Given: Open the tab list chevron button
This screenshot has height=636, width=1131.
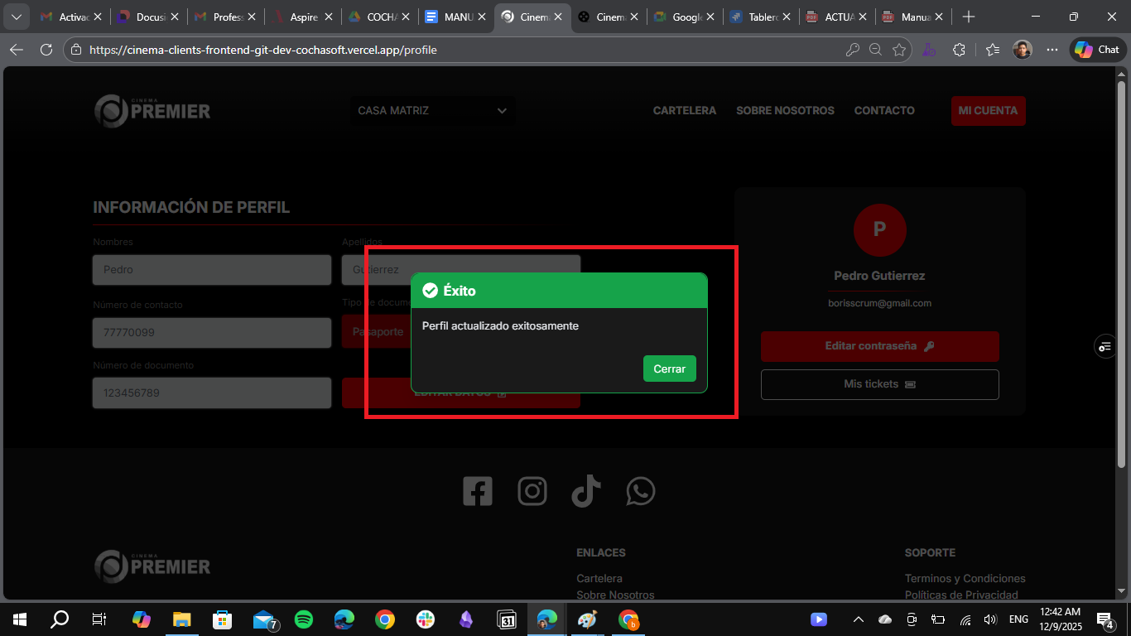Looking at the screenshot, I should (16, 17).
